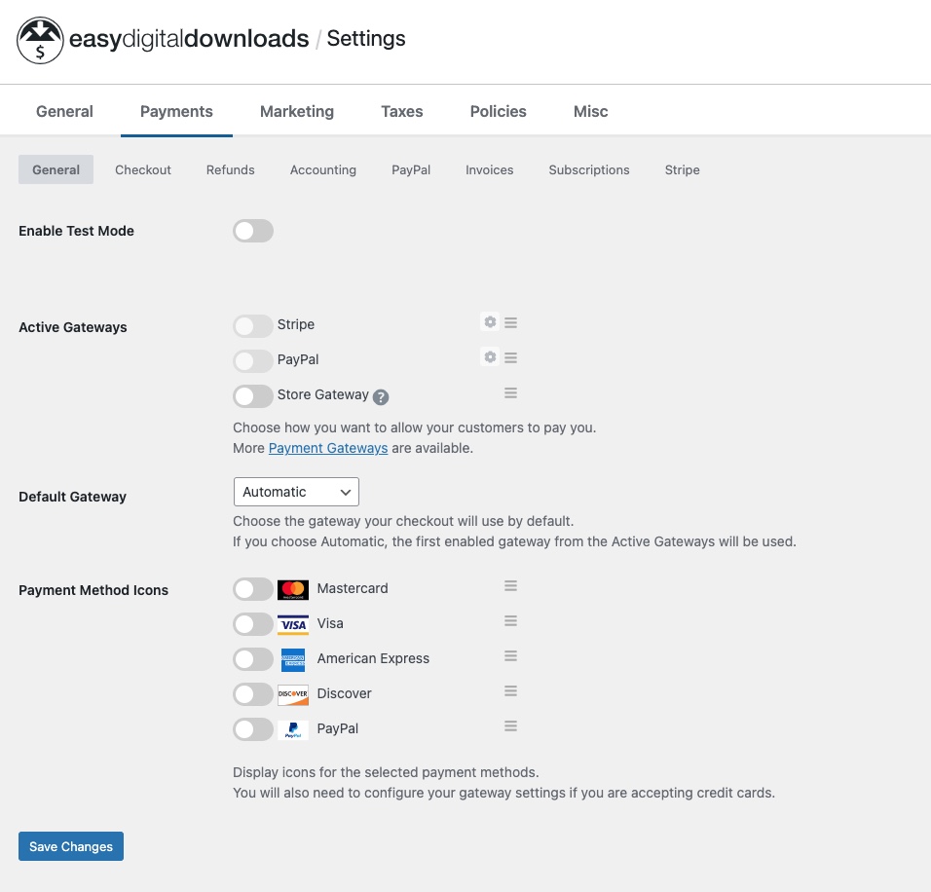Turn on the Mastercard icon toggle
The height and width of the screenshot is (892, 931).
pyautogui.click(x=253, y=590)
